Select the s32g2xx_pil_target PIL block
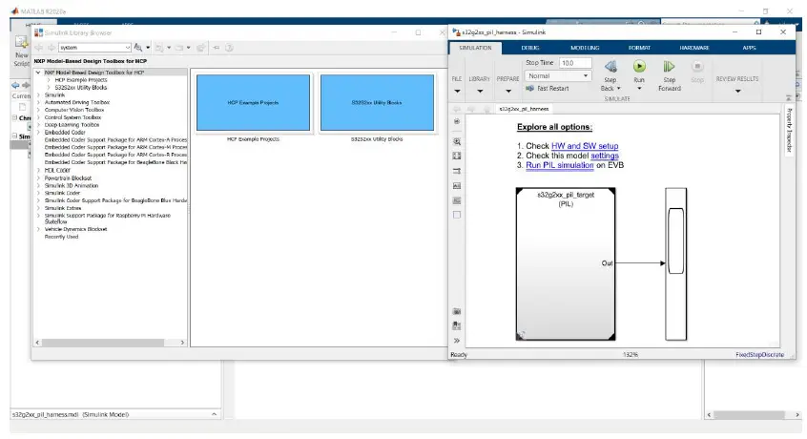 pyautogui.click(x=566, y=264)
